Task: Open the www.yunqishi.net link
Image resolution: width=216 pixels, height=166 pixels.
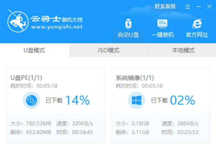Action: click(x=57, y=27)
